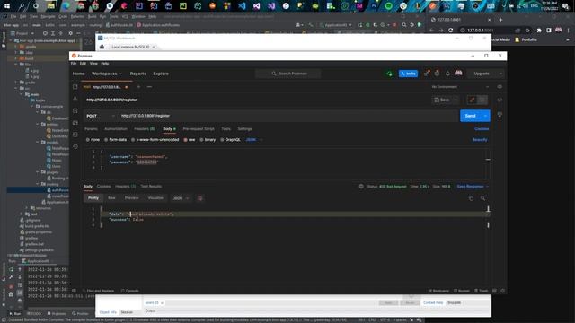Open the response JSON format dropdown
Screen dimensions: 575x323
(x=181, y=198)
